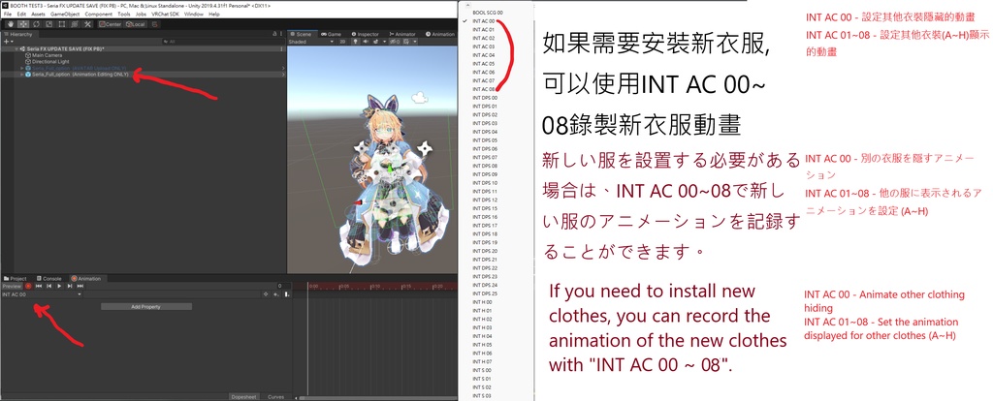
Task: Toggle hidden objects visibility counter
Action: coord(395,42)
